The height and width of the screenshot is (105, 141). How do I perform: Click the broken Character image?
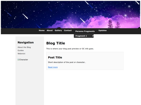(23, 60)
